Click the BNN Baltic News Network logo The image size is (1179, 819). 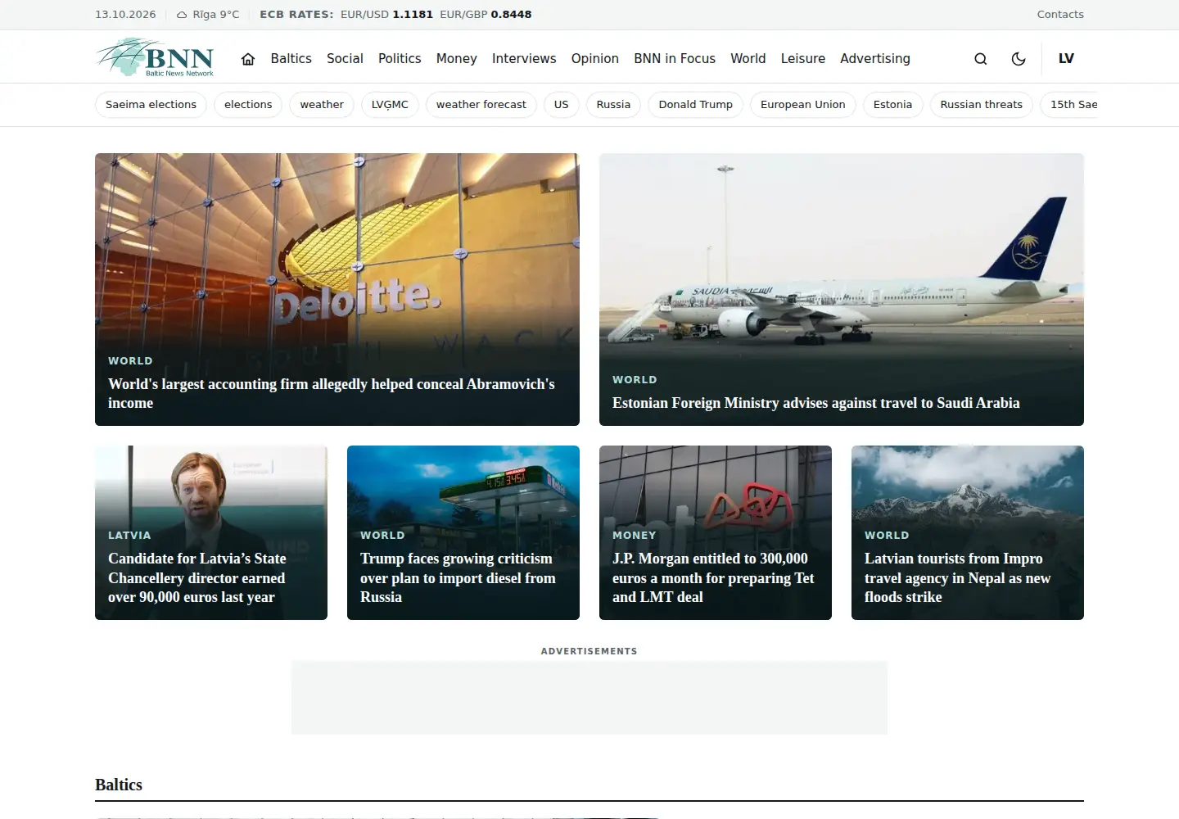coord(155,57)
